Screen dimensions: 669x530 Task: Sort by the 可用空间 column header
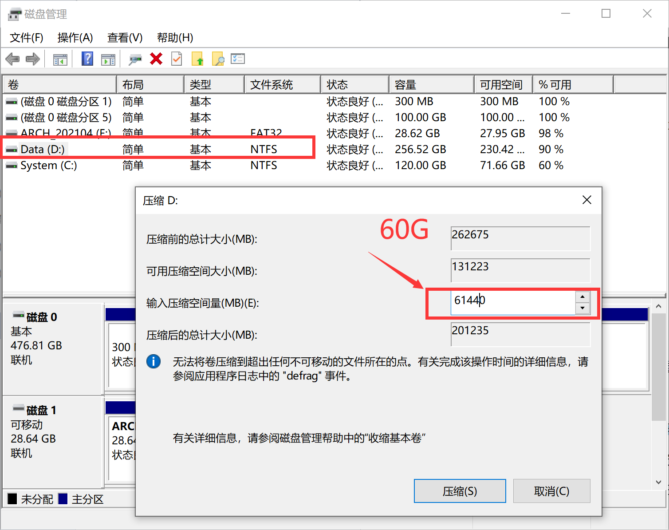[504, 85]
